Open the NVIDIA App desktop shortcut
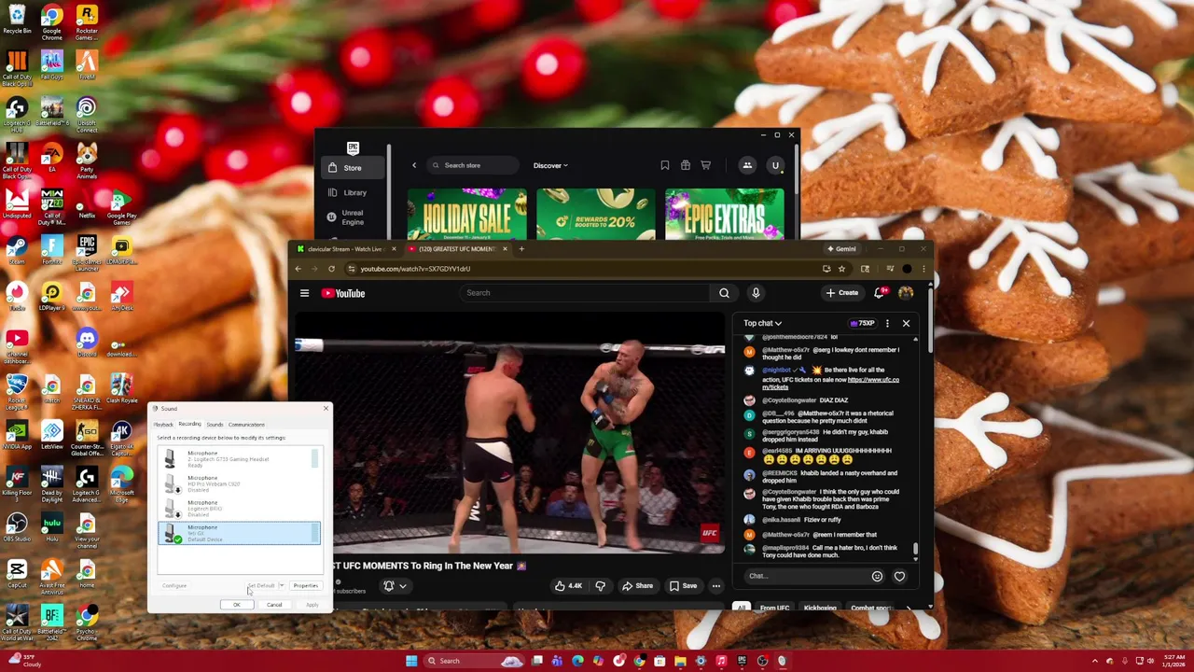The height and width of the screenshot is (672, 1194). 17,435
